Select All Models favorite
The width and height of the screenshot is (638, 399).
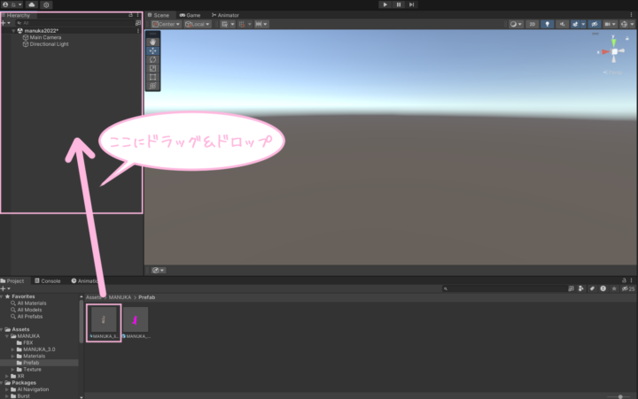point(26,310)
